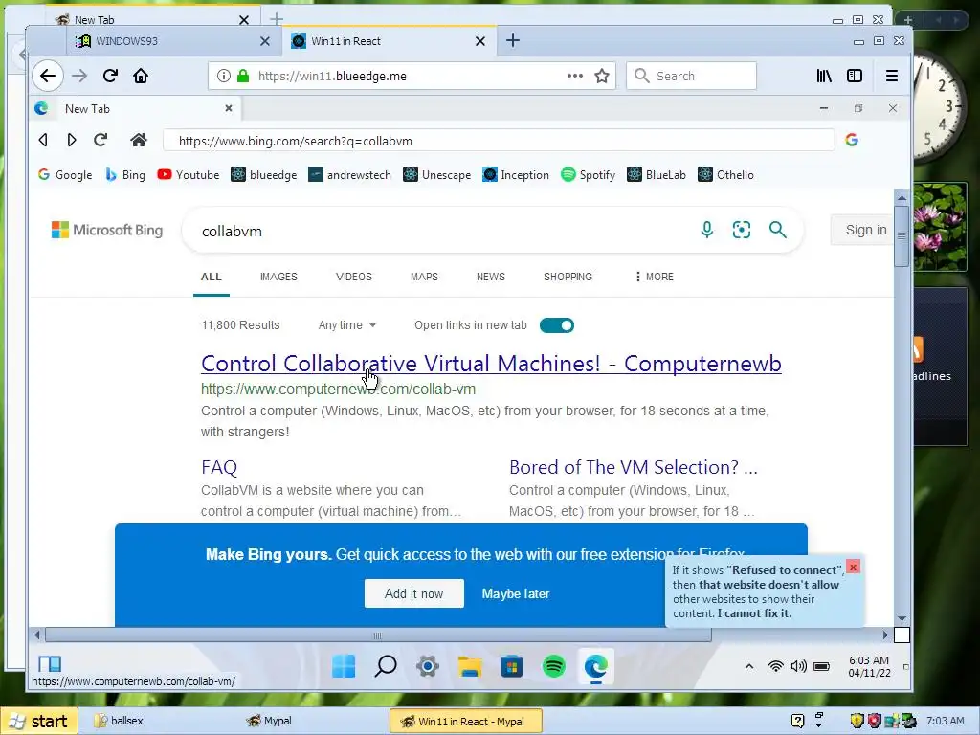This screenshot has width=980, height=735.
Task: Click the Google icon beside the URL bar
Action: (x=852, y=140)
